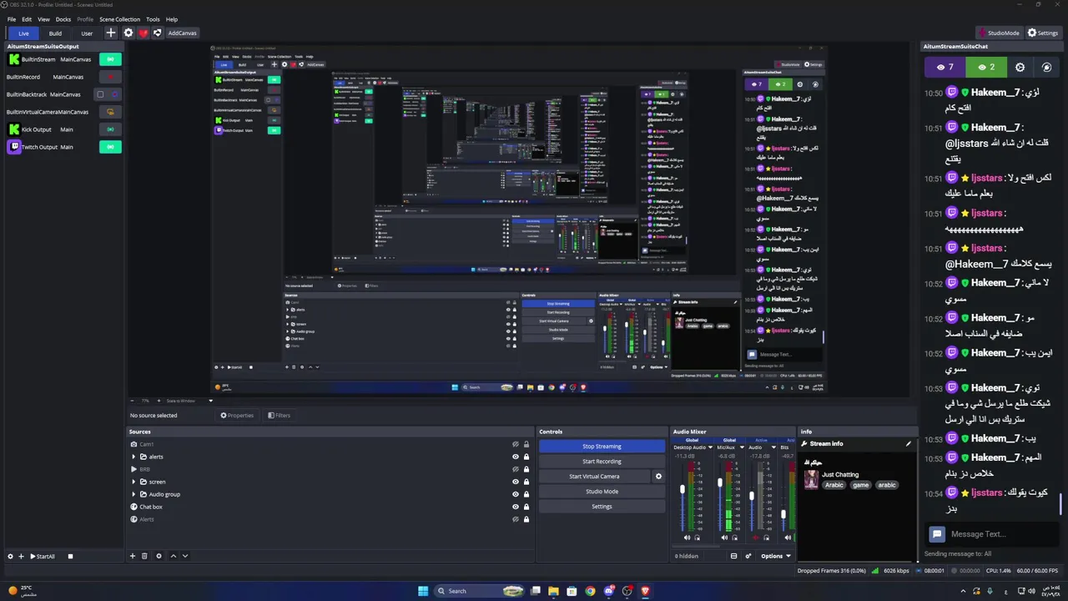Click the StudioMode button in the top bar
The image size is (1068, 601).
(x=998, y=33)
